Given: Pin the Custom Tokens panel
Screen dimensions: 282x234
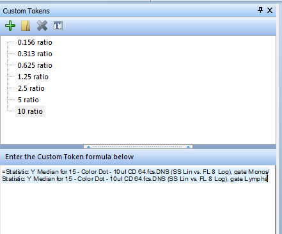Looking at the screenshot, I should point(260,10).
